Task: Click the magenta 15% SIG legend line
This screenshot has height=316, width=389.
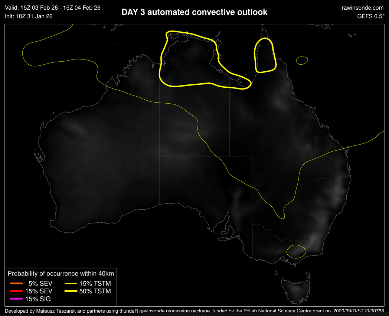Action: coord(17,299)
